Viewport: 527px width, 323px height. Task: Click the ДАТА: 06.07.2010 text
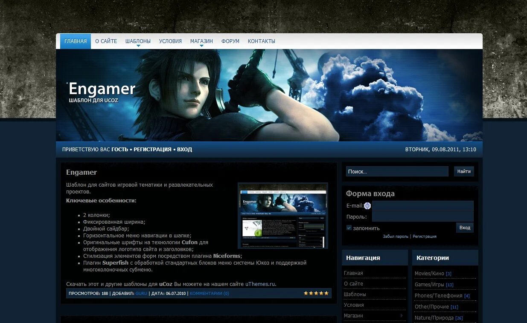coord(169,293)
